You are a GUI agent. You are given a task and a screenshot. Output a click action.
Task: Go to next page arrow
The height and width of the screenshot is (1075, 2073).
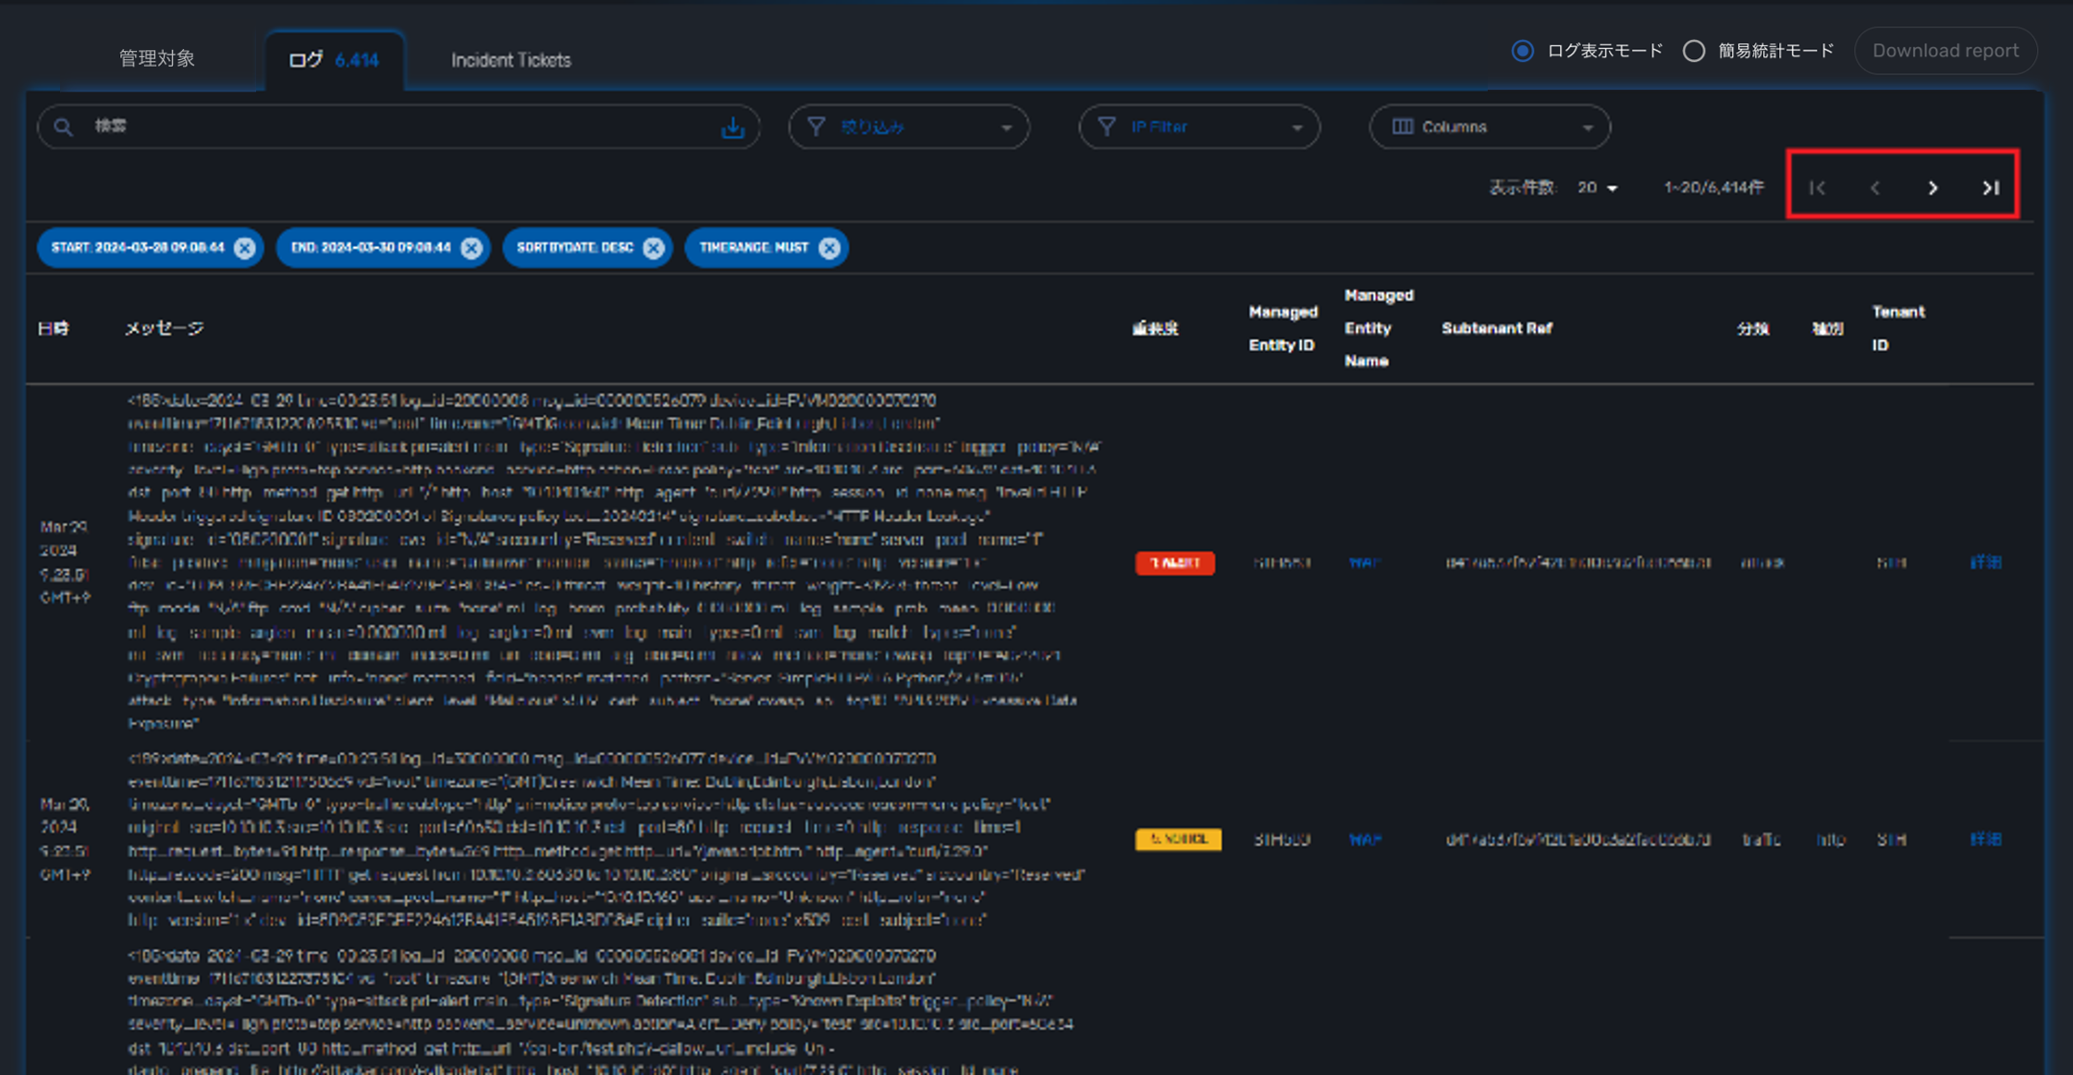click(x=1932, y=188)
